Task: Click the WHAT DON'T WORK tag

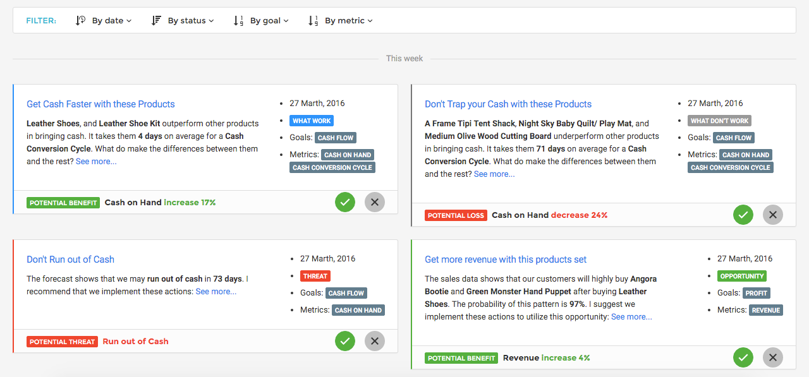Action: [719, 121]
